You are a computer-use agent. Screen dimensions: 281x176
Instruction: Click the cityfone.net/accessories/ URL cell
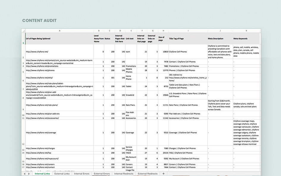pos(59,118)
